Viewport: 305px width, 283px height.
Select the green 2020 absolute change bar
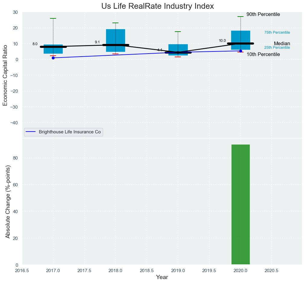point(241,205)
